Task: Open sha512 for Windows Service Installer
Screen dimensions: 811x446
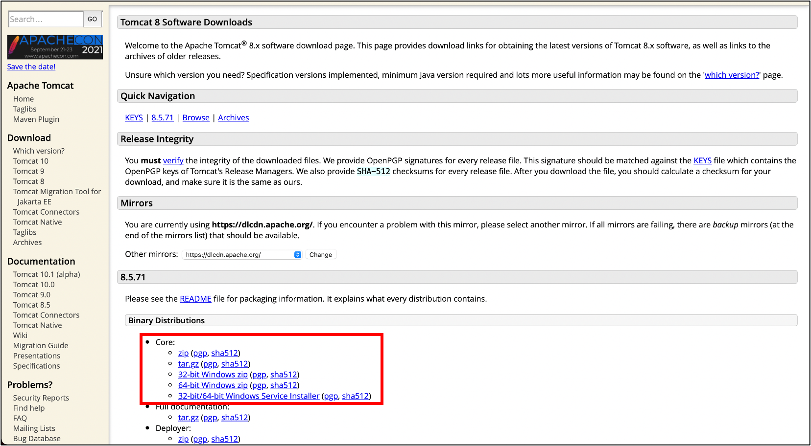Action: [355, 396]
